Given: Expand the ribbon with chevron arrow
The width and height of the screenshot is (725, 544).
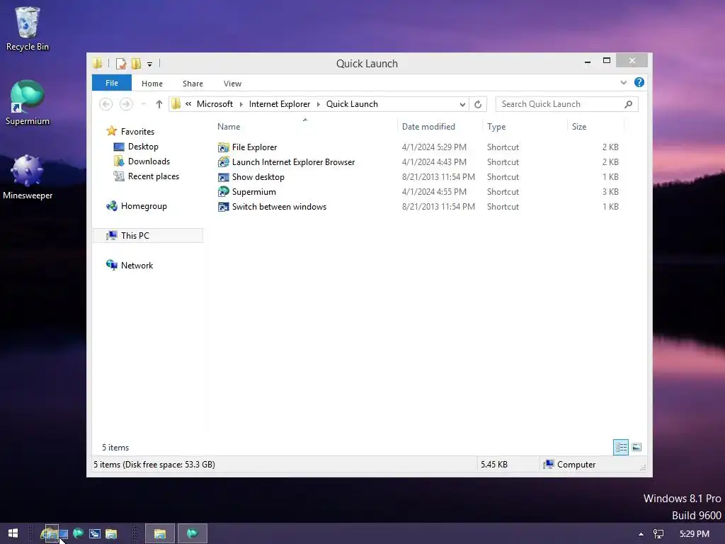Looking at the screenshot, I should tap(623, 83).
